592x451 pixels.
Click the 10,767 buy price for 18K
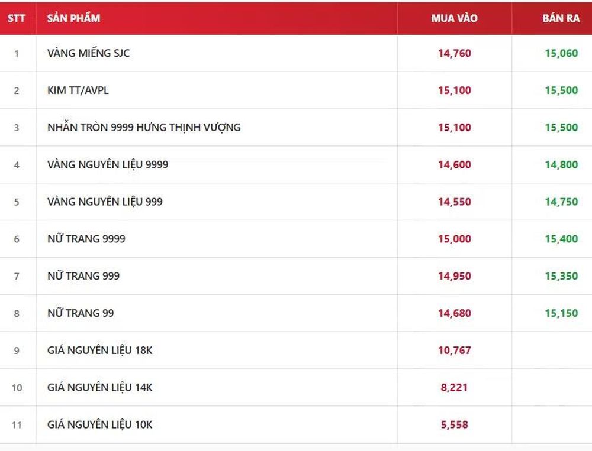tap(454, 351)
